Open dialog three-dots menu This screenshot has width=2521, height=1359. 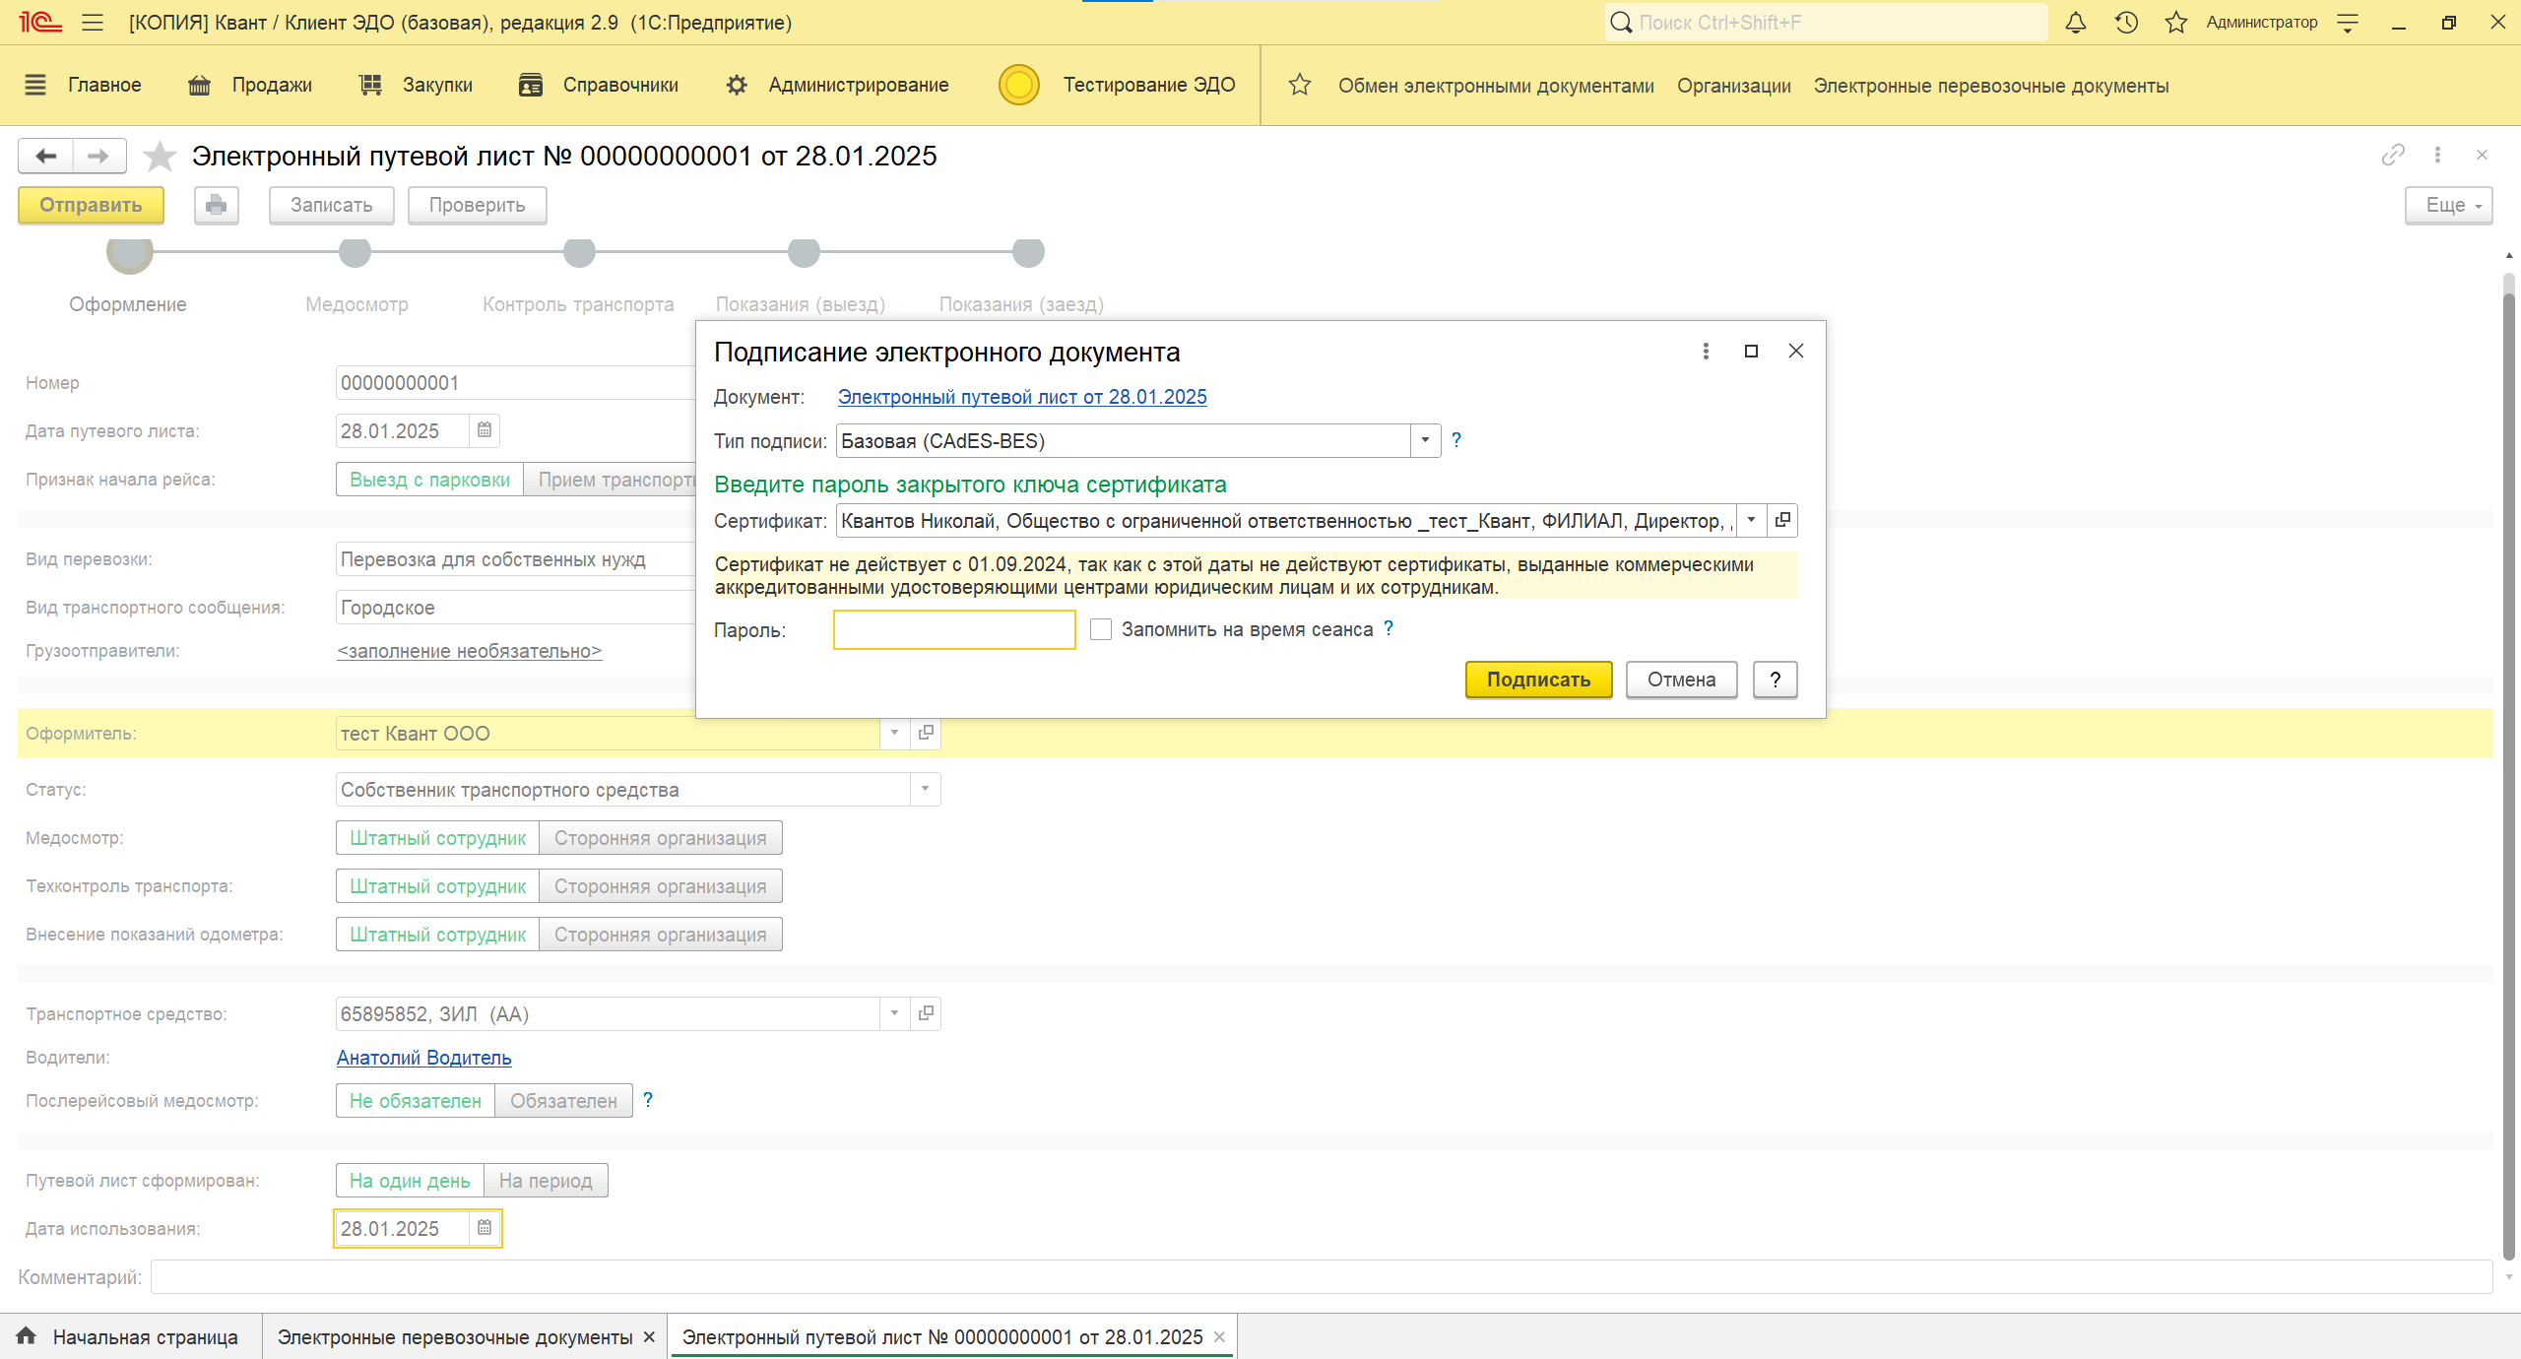(1706, 351)
